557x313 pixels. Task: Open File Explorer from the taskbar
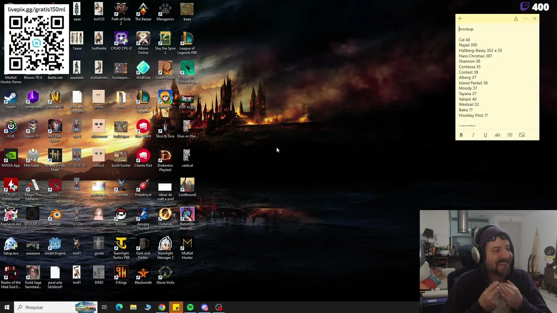click(x=133, y=307)
